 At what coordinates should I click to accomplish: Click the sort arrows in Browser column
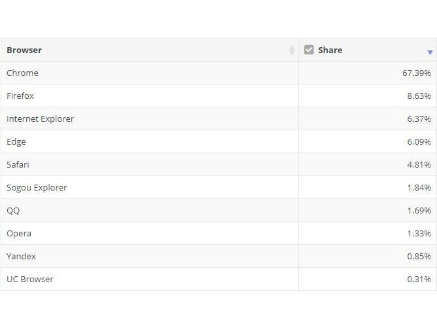pyautogui.click(x=292, y=50)
